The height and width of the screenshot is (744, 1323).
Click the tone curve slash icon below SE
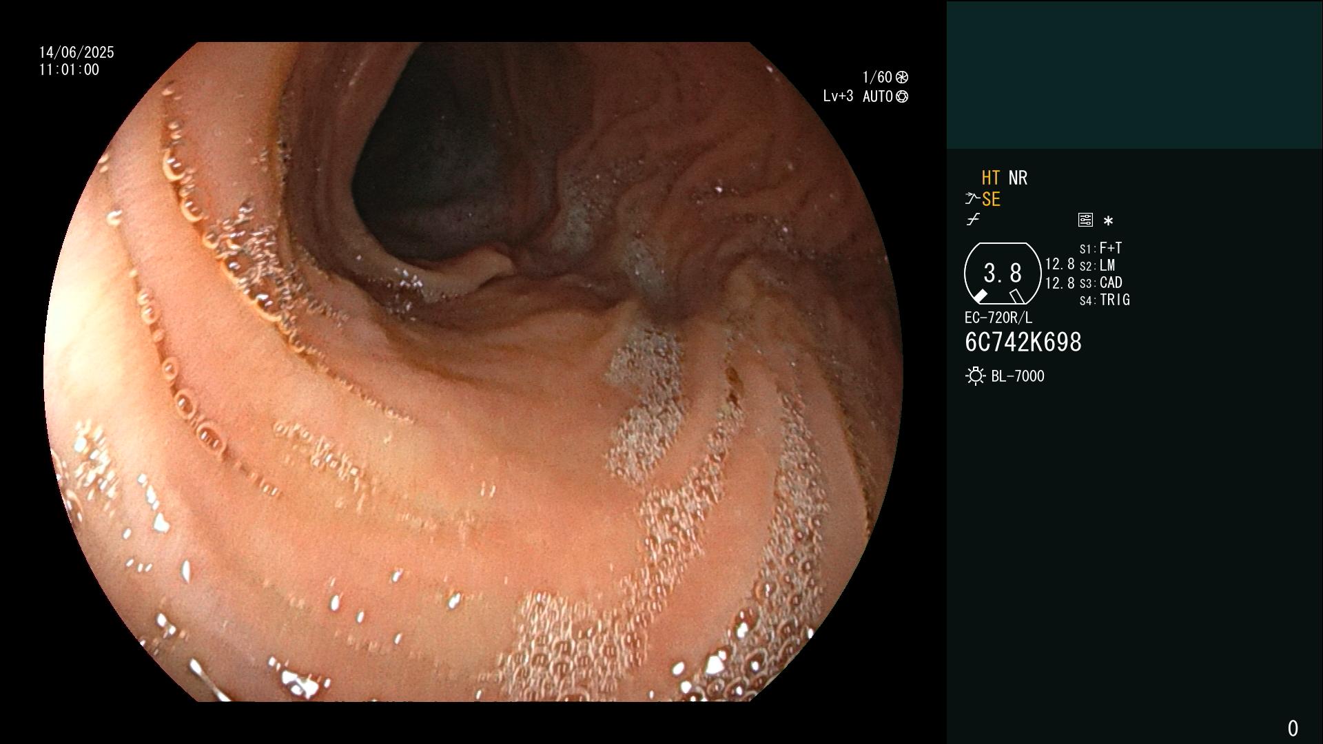[x=973, y=220]
